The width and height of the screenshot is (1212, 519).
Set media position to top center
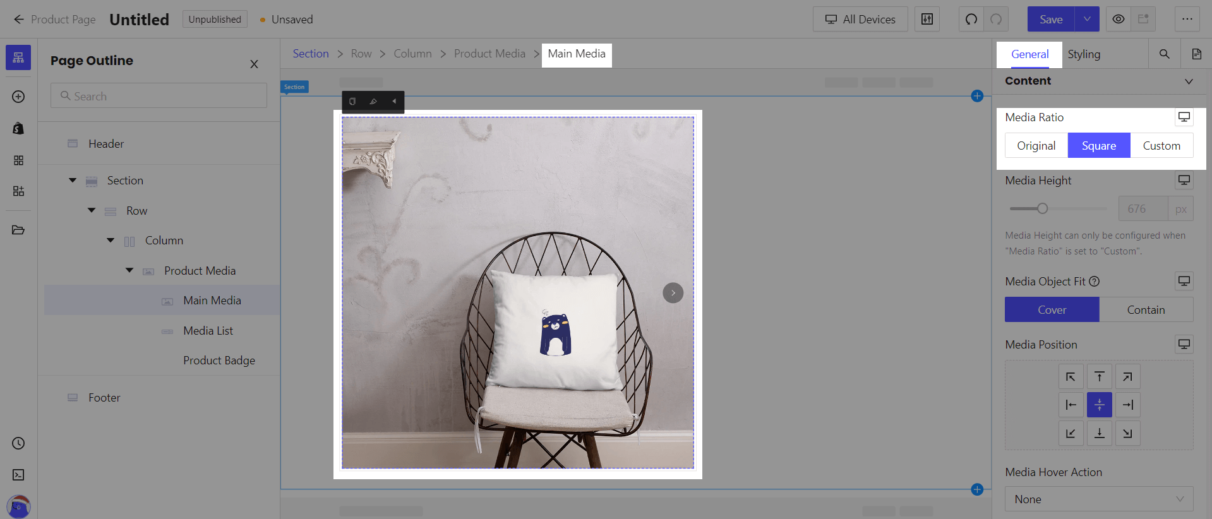click(x=1100, y=377)
